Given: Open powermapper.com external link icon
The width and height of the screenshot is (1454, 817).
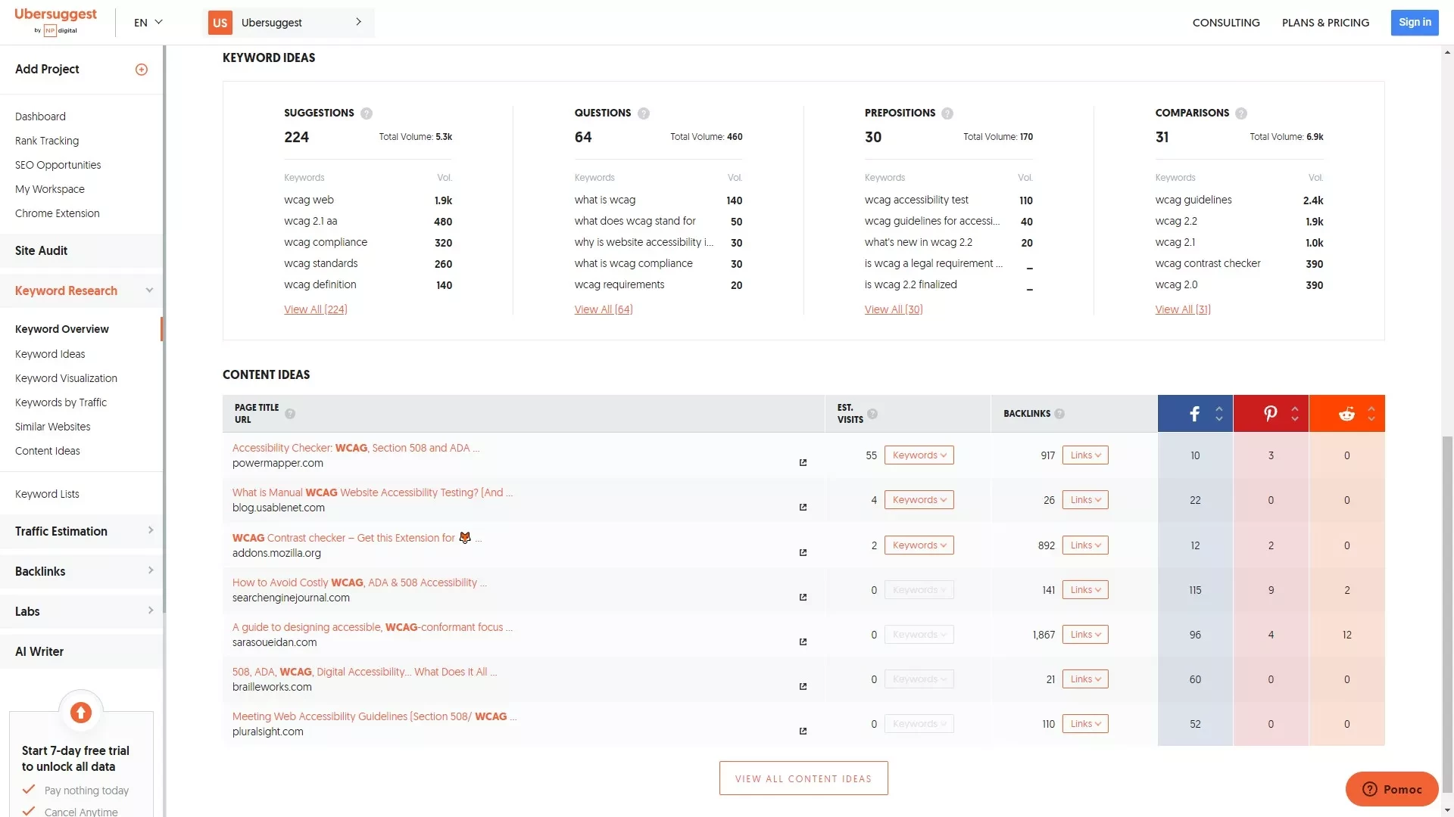Looking at the screenshot, I should point(803,463).
